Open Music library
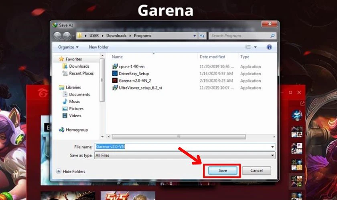This screenshot has height=200, width=337. (74, 102)
